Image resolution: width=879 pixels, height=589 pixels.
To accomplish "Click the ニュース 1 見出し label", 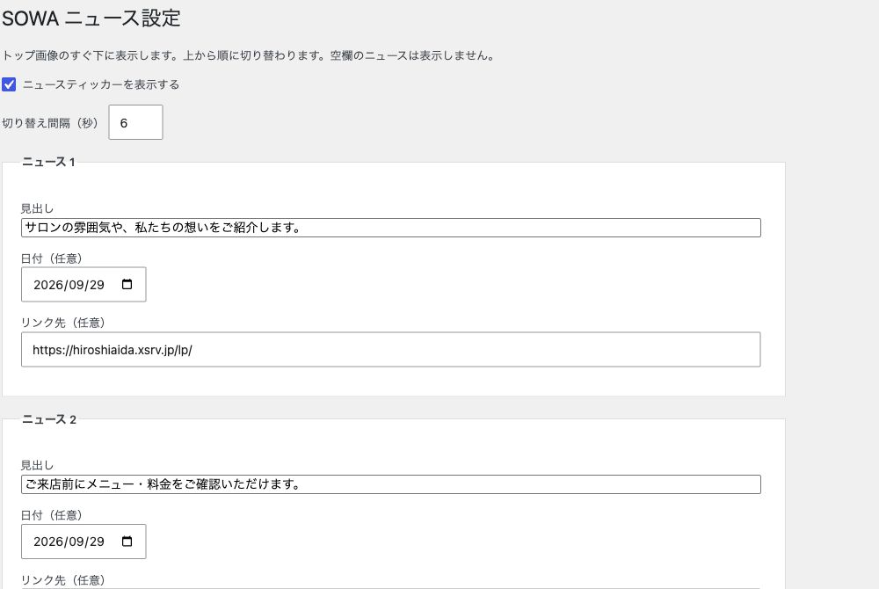I will click(37, 208).
